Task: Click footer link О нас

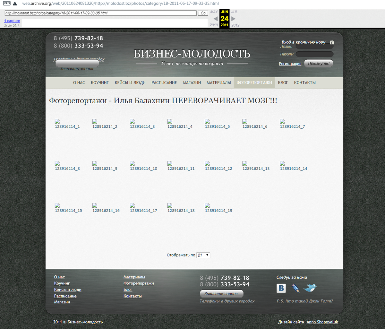Action: pos(59,277)
